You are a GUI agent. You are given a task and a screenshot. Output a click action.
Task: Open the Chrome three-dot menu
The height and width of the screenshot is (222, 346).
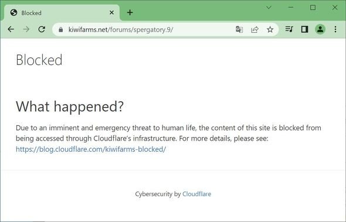tap(335, 29)
